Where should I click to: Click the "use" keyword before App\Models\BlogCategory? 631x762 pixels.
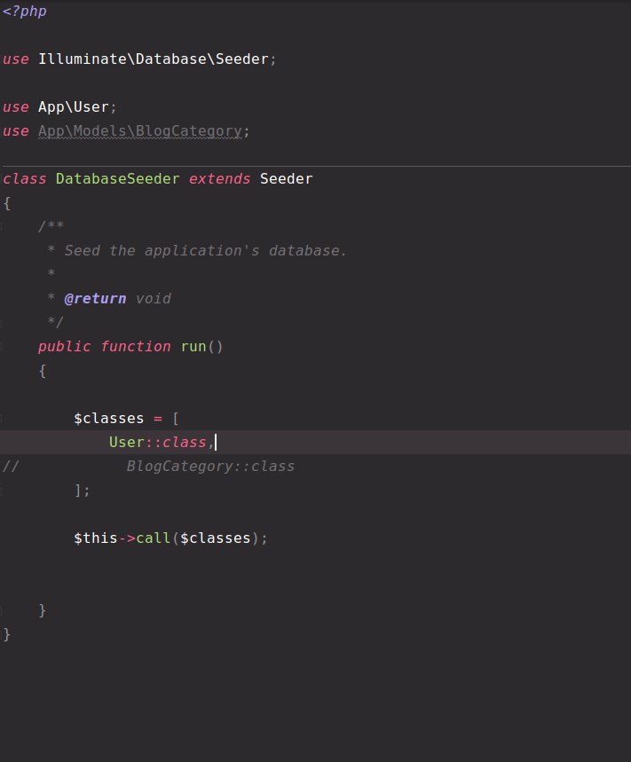click(x=16, y=131)
